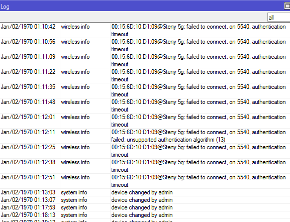Select the 01:17:59 system info row
Screen dimensions: 290x222
pyautogui.click(x=145, y=207)
